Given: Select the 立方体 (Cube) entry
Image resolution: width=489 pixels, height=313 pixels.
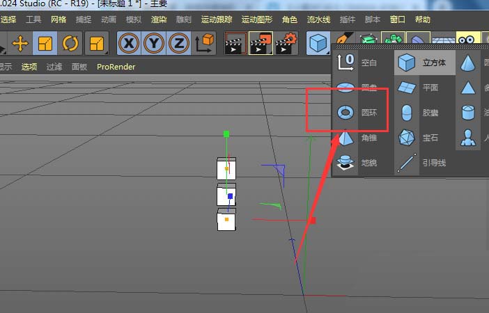Looking at the screenshot, I should 425,63.
